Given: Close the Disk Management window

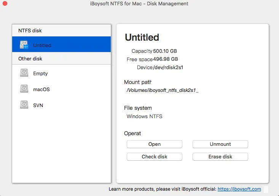Looking at the screenshot, I should tap(5, 4).
